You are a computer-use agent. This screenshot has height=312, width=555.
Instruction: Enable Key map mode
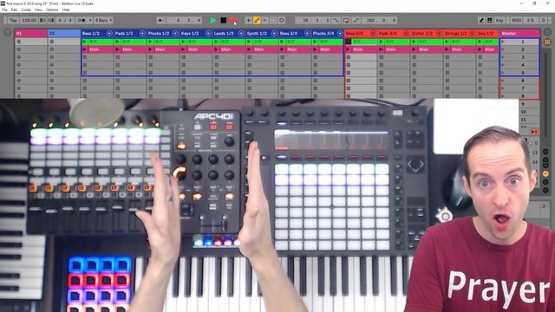click(499, 21)
